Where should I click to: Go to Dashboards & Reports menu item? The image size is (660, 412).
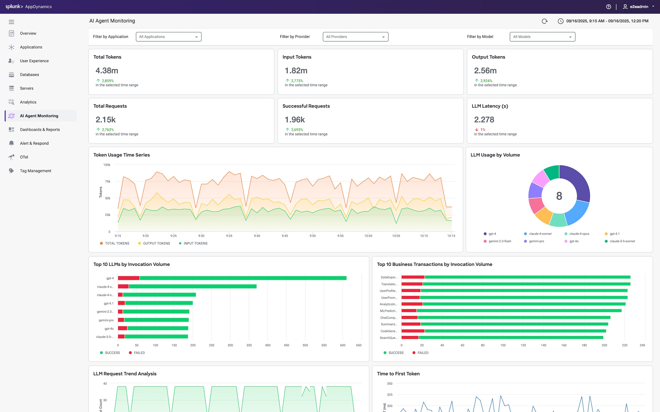tap(40, 129)
